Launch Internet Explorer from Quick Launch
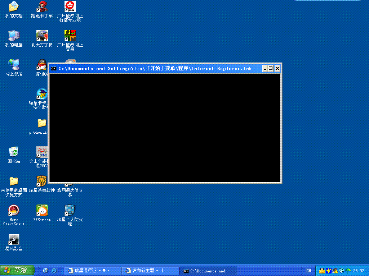The width and height of the screenshot is (369, 276). (x=54, y=271)
